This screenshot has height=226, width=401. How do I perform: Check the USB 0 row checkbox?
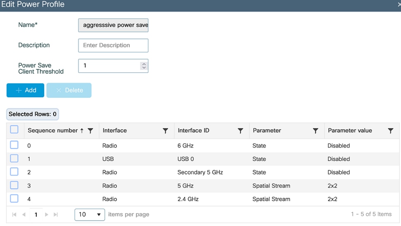click(x=14, y=158)
